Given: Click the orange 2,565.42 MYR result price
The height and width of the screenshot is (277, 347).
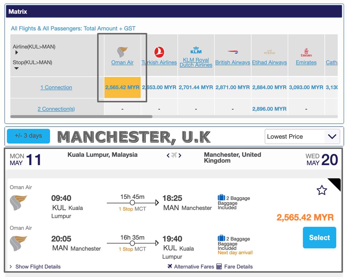Looking at the screenshot, I should tap(305, 217).
